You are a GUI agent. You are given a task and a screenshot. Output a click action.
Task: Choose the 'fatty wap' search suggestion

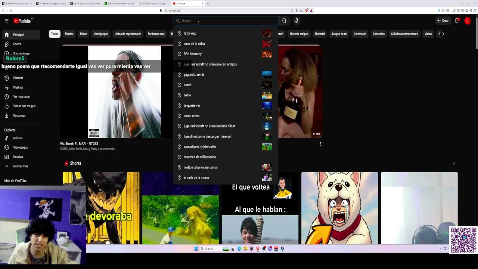point(225,33)
